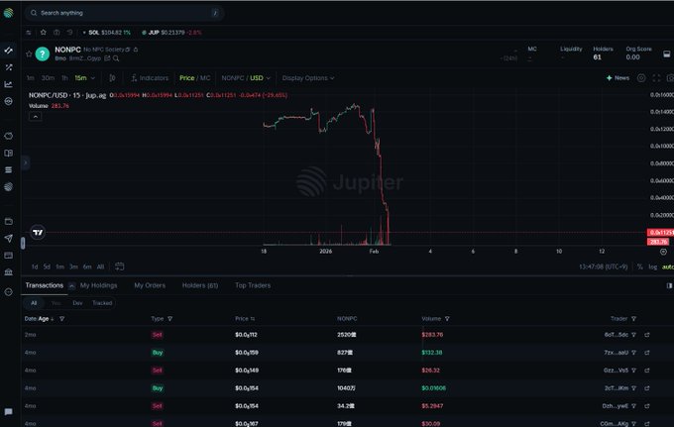Click the swap arrows icon in the ticker bar
The height and width of the screenshot is (427, 674).
(29, 33)
